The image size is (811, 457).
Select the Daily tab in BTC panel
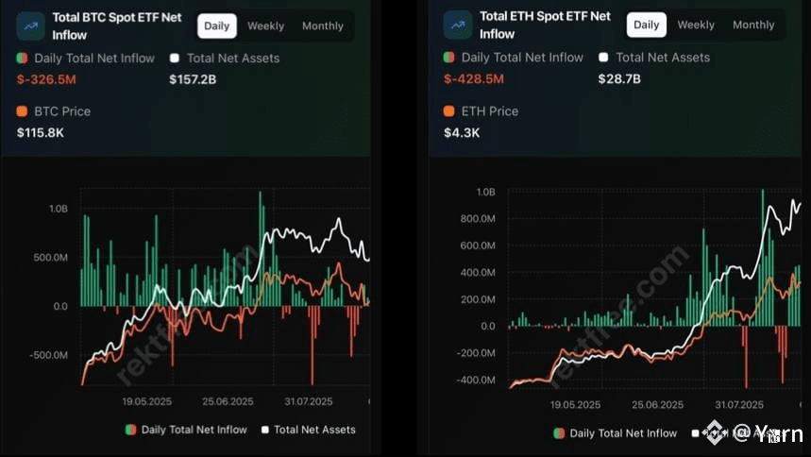tap(217, 25)
